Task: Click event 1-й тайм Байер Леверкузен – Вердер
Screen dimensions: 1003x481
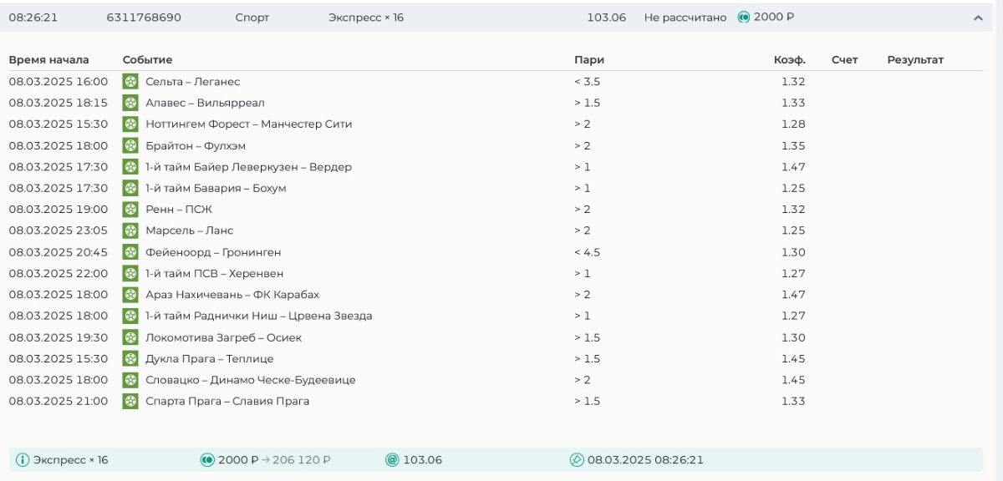Action: pos(249,167)
